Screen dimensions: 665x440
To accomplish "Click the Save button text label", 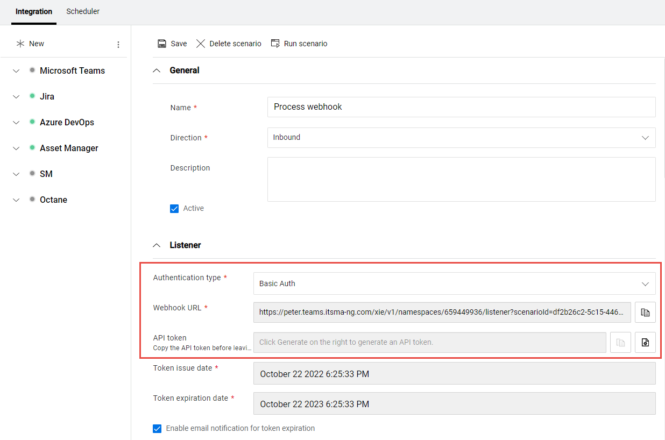I will tap(178, 43).
